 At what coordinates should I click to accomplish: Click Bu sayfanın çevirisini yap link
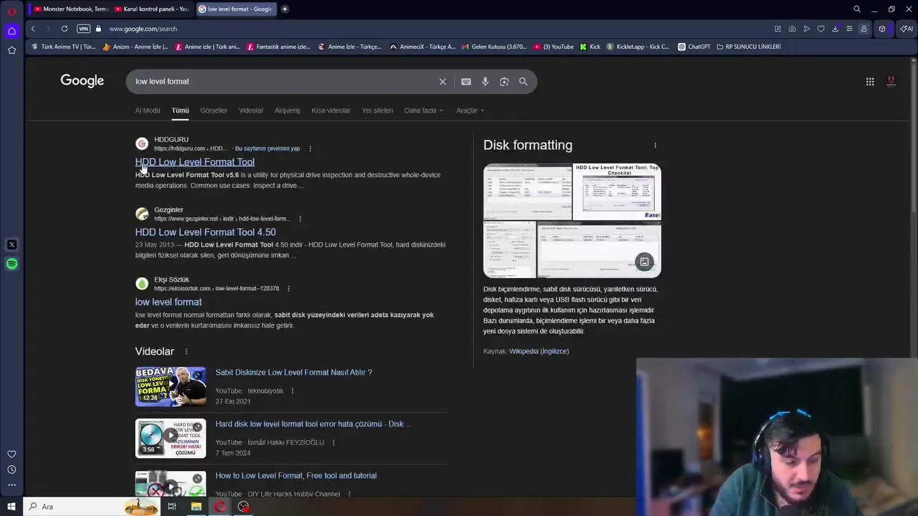[x=268, y=148]
